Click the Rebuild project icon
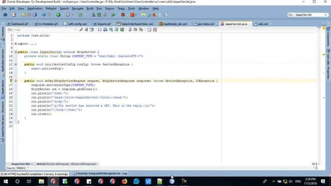331x186 pixels. (x=99, y=15)
